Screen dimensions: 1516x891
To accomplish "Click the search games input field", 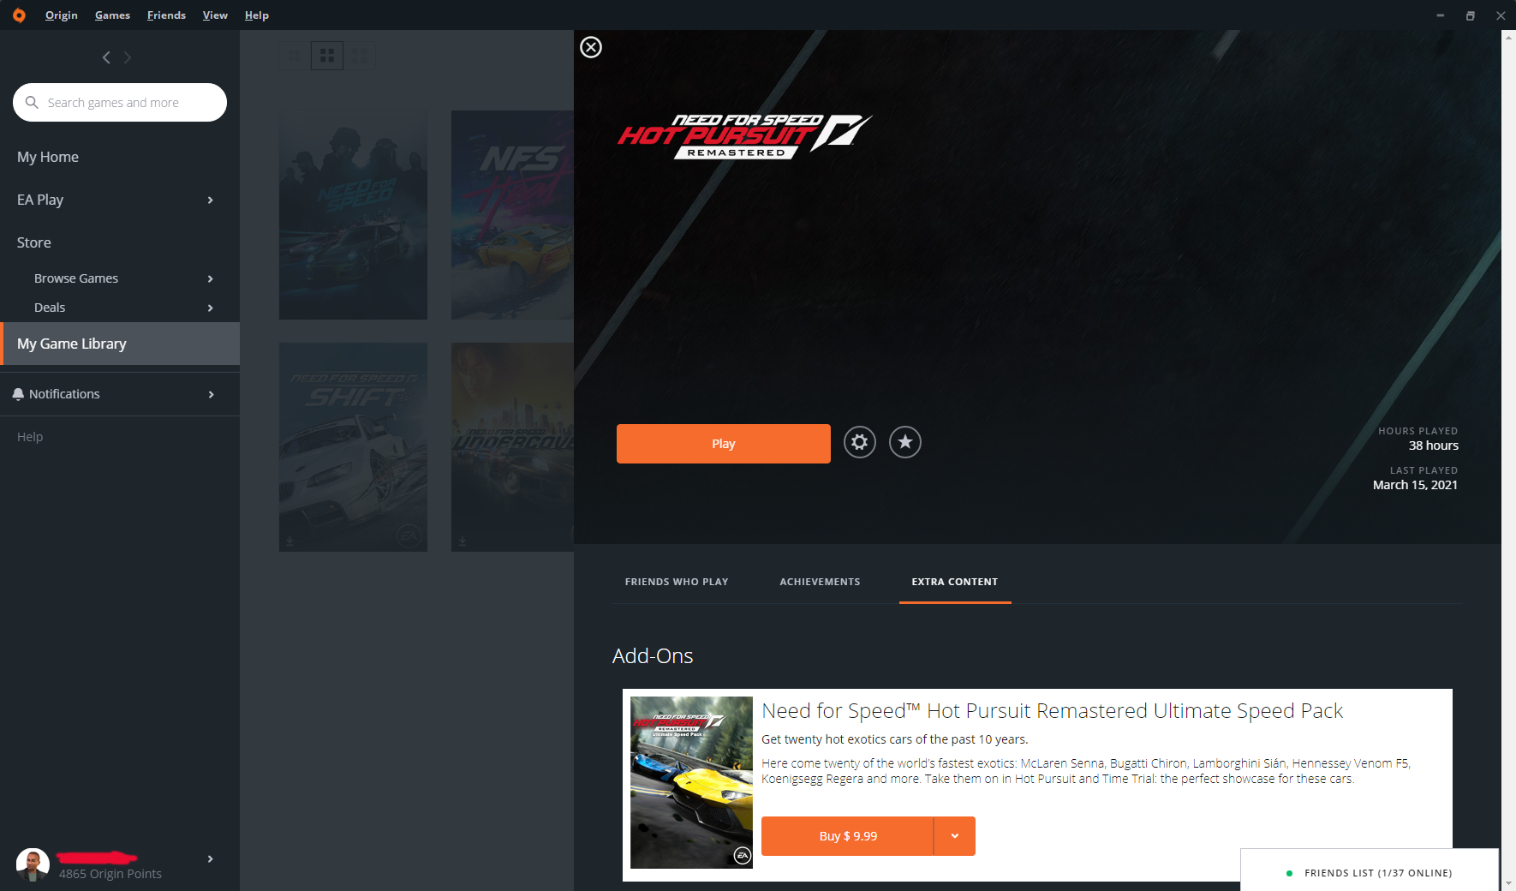I will 120,102.
